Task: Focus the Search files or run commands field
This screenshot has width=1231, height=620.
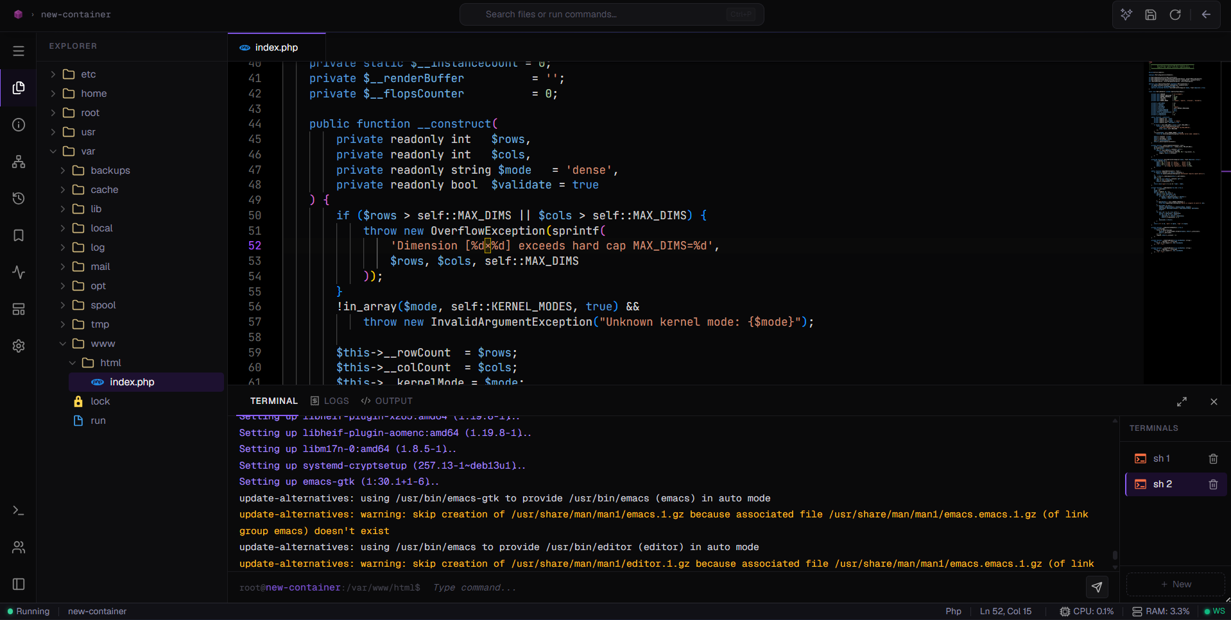Action: (612, 14)
